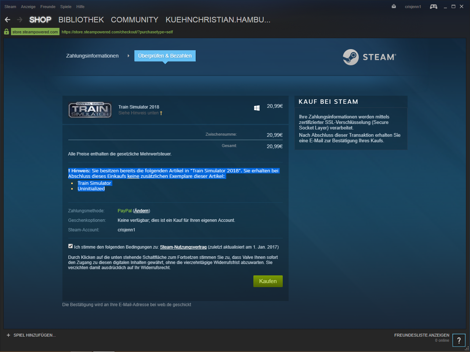This screenshot has width=470, height=352.
Task: Click the store.steampowered.com site badge
Action: click(x=35, y=32)
